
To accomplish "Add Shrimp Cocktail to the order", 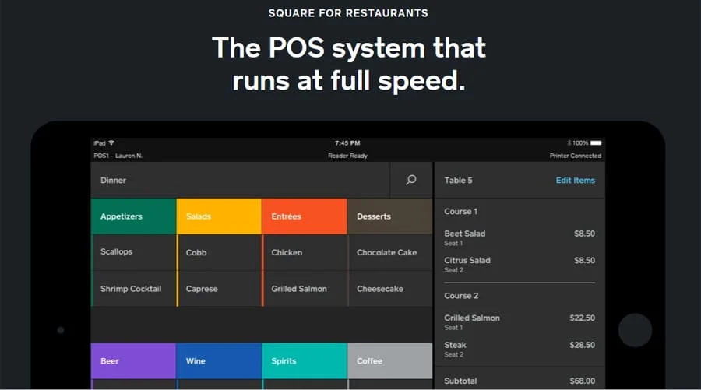I will click(x=133, y=289).
